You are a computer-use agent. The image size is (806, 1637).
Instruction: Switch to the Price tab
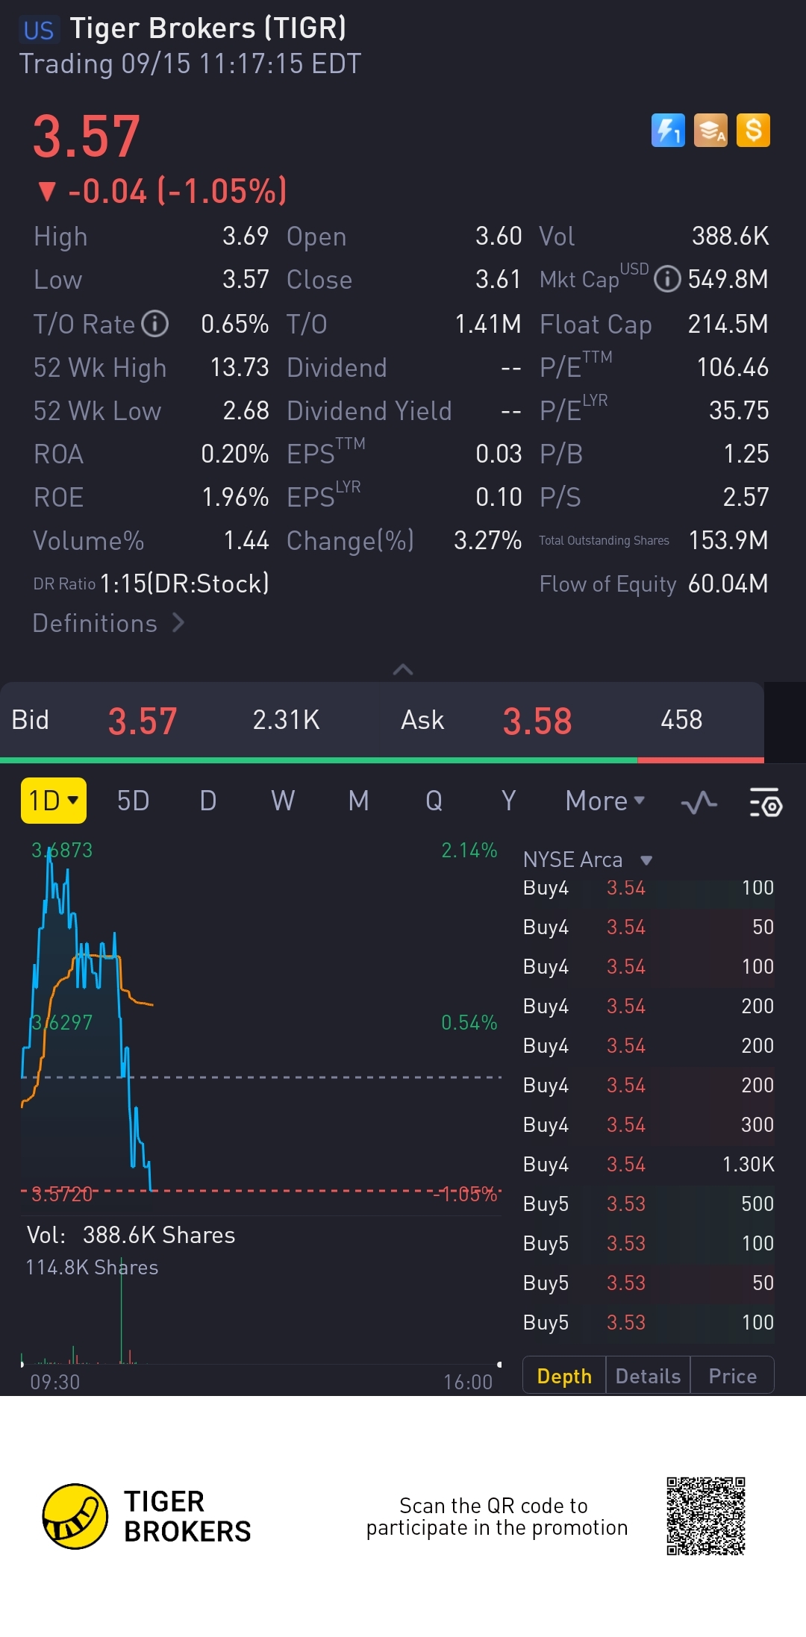tap(732, 1376)
